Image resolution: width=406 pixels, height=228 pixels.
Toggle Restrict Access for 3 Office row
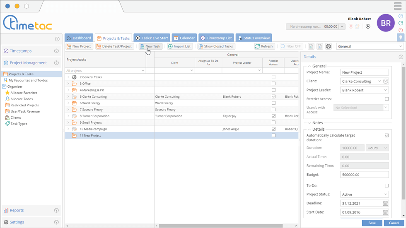tap(273, 84)
